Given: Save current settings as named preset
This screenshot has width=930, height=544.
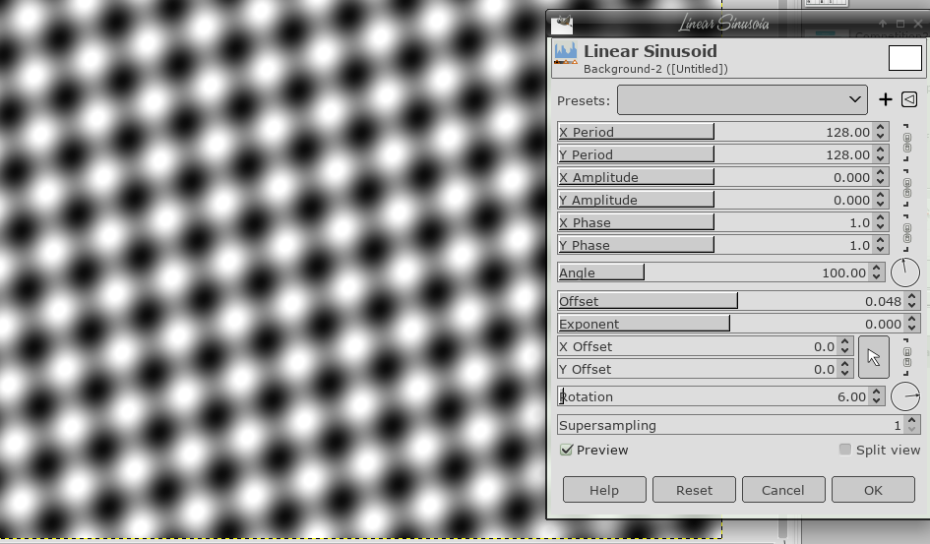Looking at the screenshot, I should click(885, 99).
